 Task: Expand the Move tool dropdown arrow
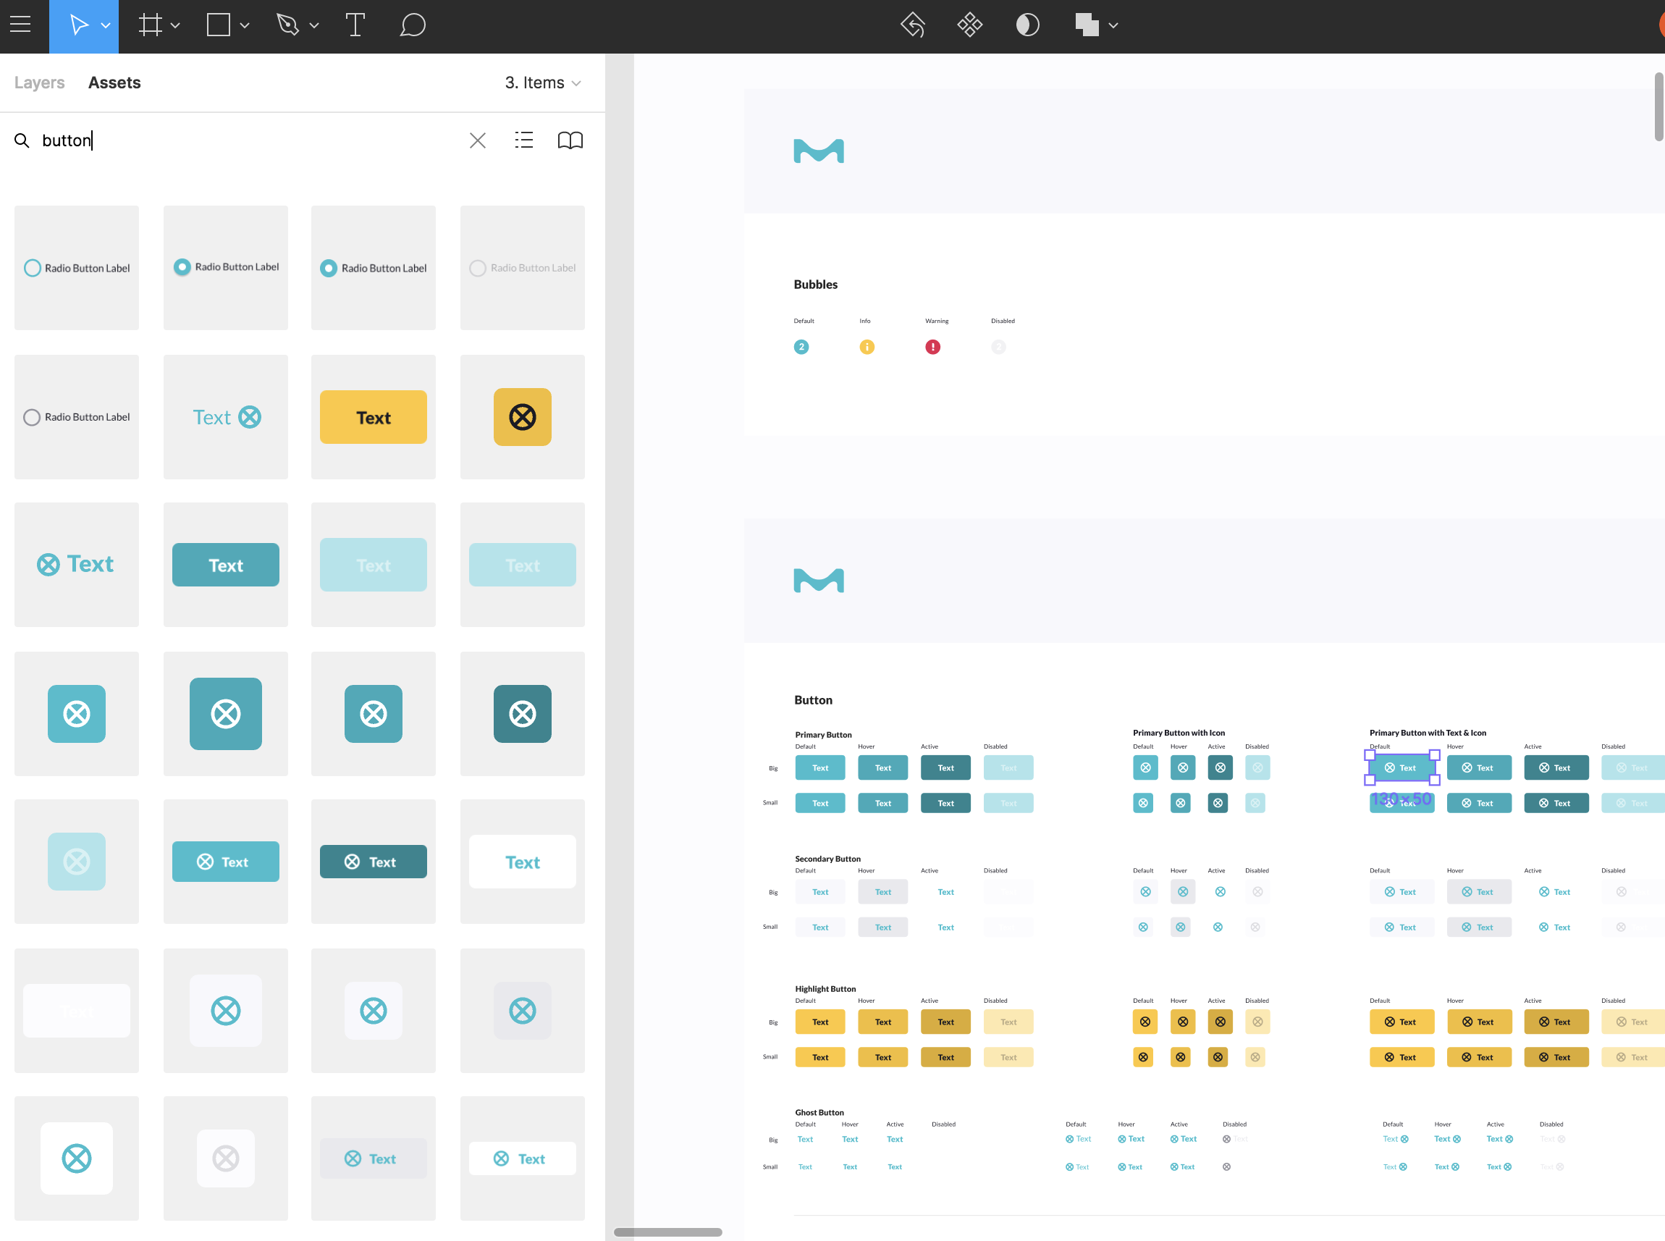point(106,25)
